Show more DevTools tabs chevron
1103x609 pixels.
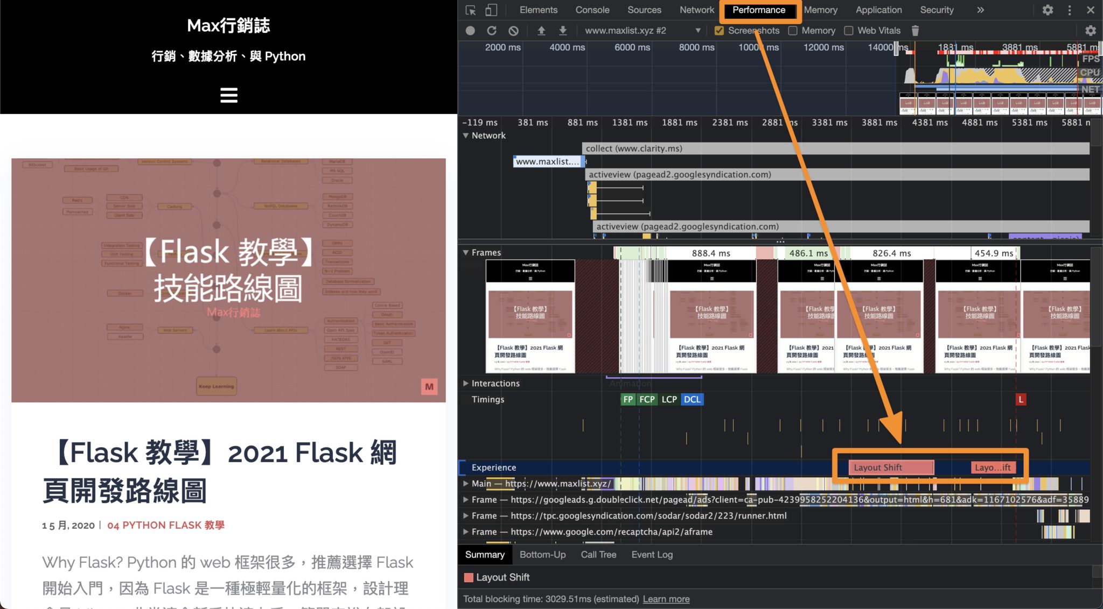tap(980, 10)
